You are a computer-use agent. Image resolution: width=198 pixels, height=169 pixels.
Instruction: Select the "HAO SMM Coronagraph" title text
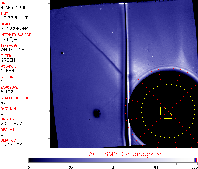[x=123, y=154]
